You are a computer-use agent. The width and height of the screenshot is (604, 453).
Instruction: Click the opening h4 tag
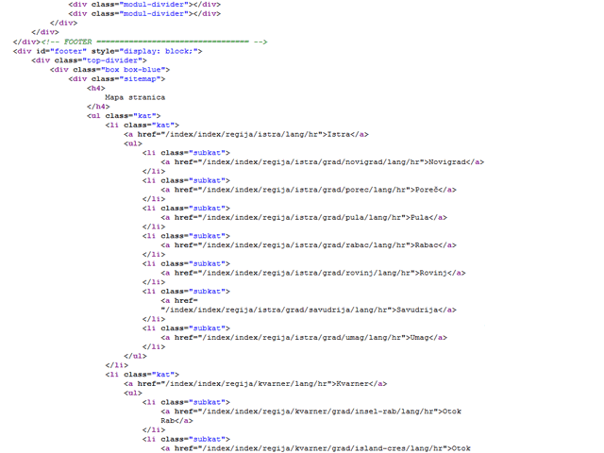95,88
